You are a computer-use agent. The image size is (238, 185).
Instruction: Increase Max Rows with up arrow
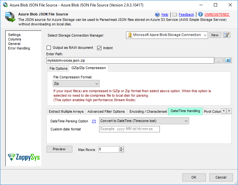[x=121, y=148]
